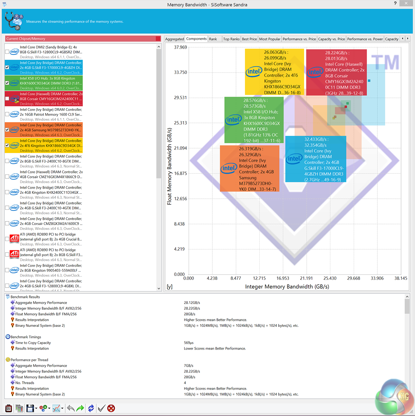Image resolution: width=415 pixels, height=416 pixels.
Task: Click the chipset list vertical scrollbar thumb
Action: coord(159,113)
